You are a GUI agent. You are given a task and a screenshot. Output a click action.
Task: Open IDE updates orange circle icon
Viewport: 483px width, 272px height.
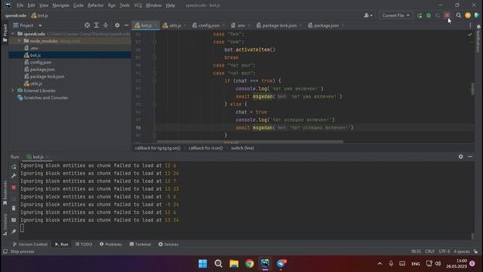pos(468,15)
